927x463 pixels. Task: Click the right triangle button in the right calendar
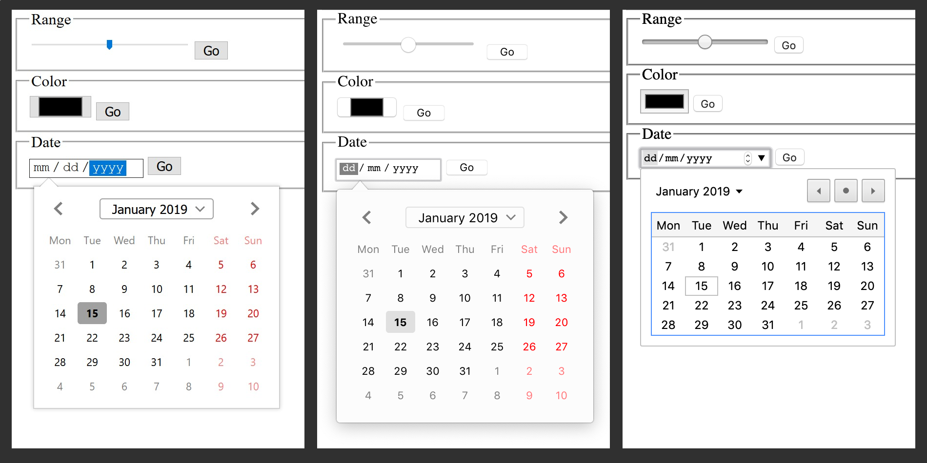tap(873, 191)
